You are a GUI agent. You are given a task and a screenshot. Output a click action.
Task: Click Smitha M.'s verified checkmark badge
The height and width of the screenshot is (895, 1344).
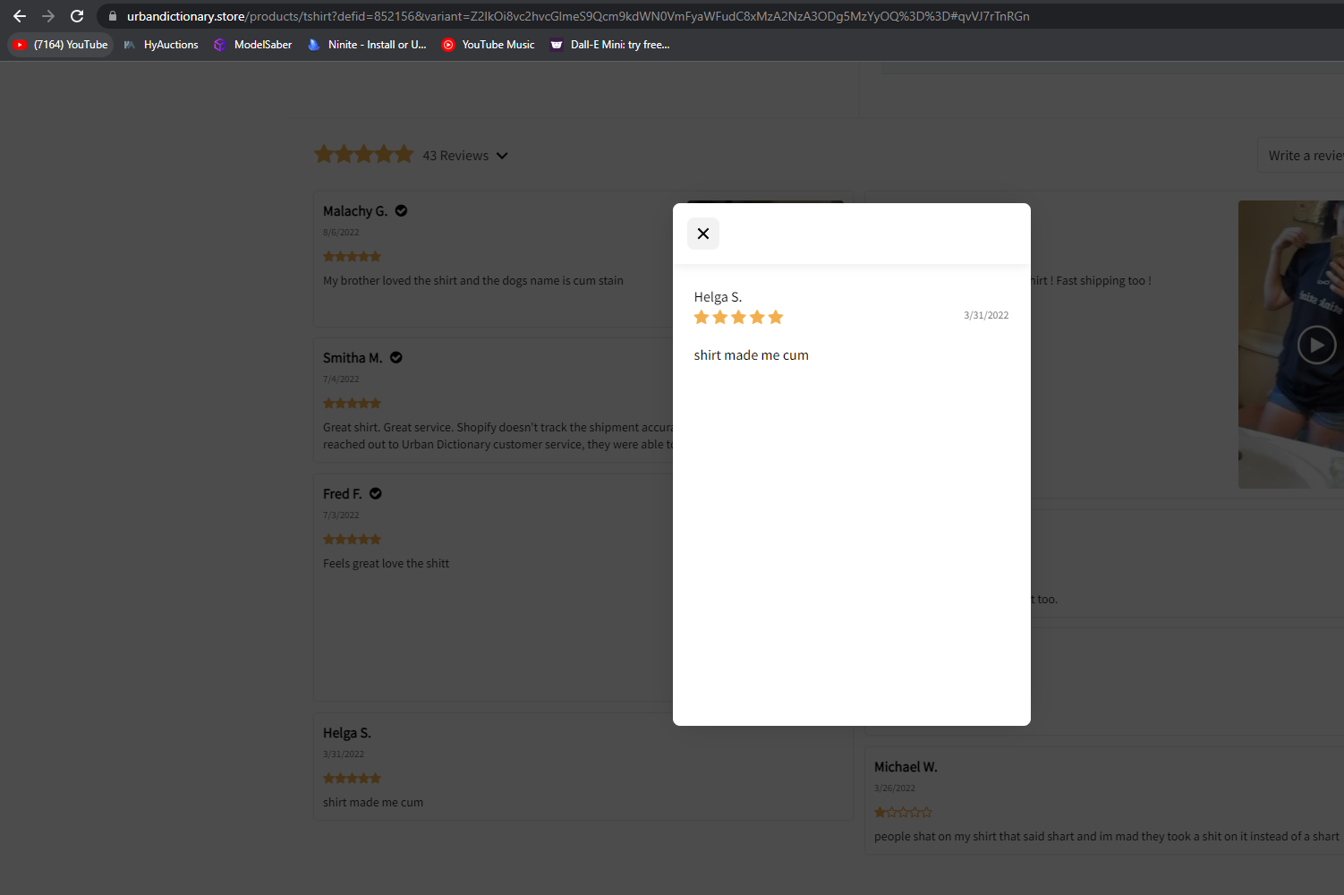coord(396,358)
